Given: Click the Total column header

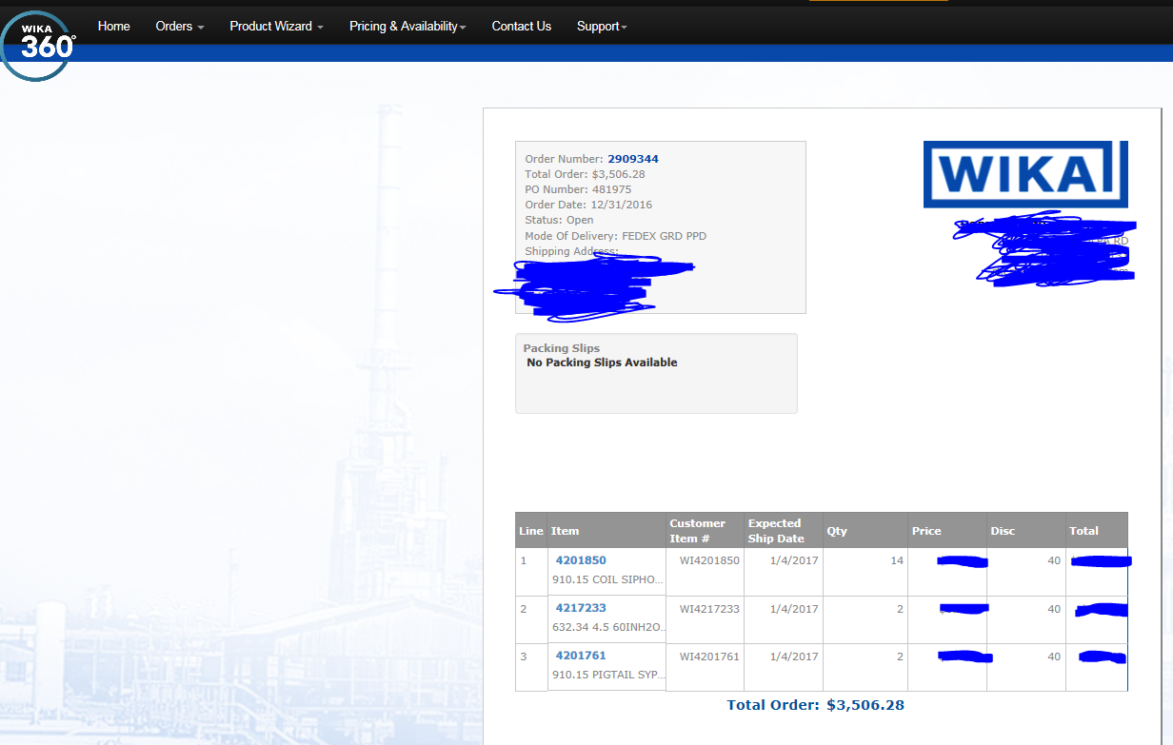Looking at the screenshot, I should pyautogui.click(x=1097, y=530).
